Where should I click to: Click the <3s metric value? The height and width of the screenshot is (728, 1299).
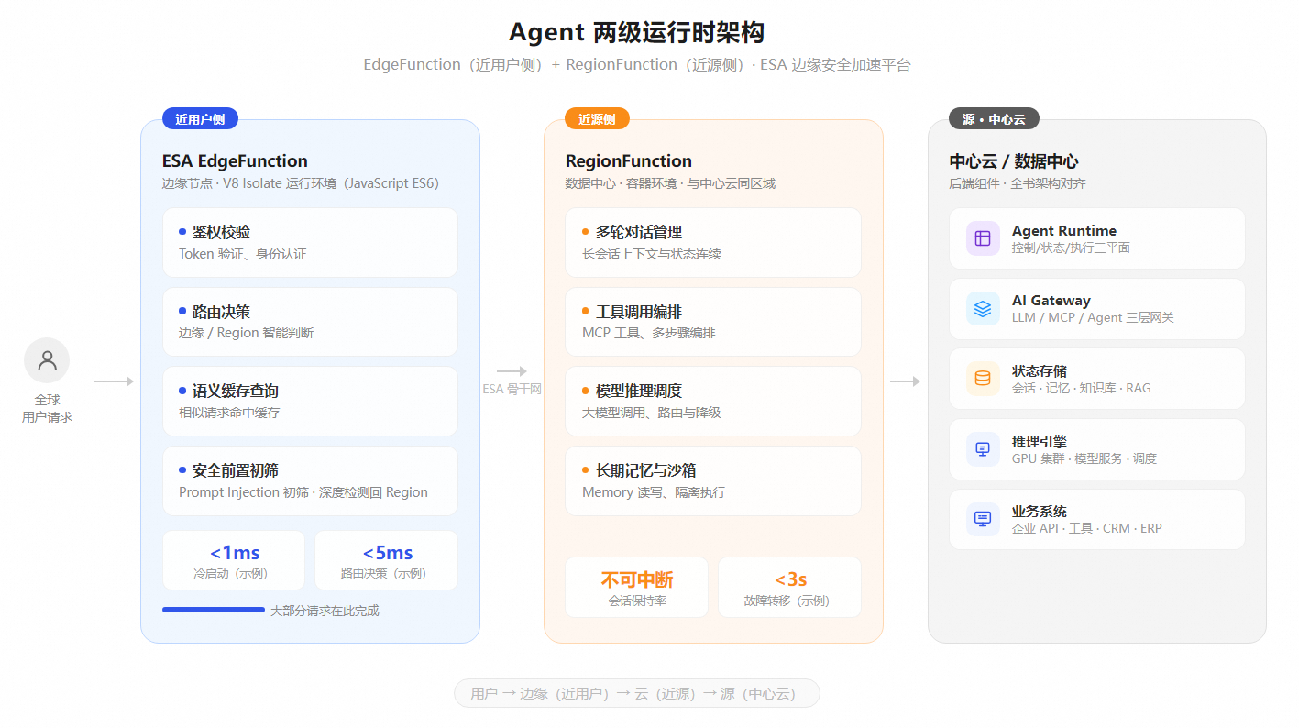coord(790,579)
